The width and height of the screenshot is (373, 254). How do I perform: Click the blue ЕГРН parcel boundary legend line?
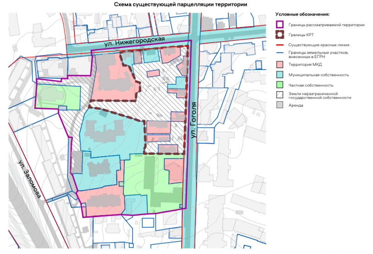tap(280, 53)
